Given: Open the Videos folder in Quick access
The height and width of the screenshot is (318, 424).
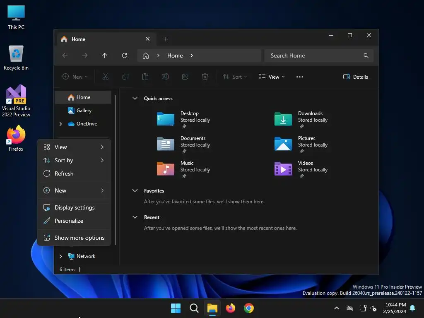Looking at the screenshot, I should point(301,169).
